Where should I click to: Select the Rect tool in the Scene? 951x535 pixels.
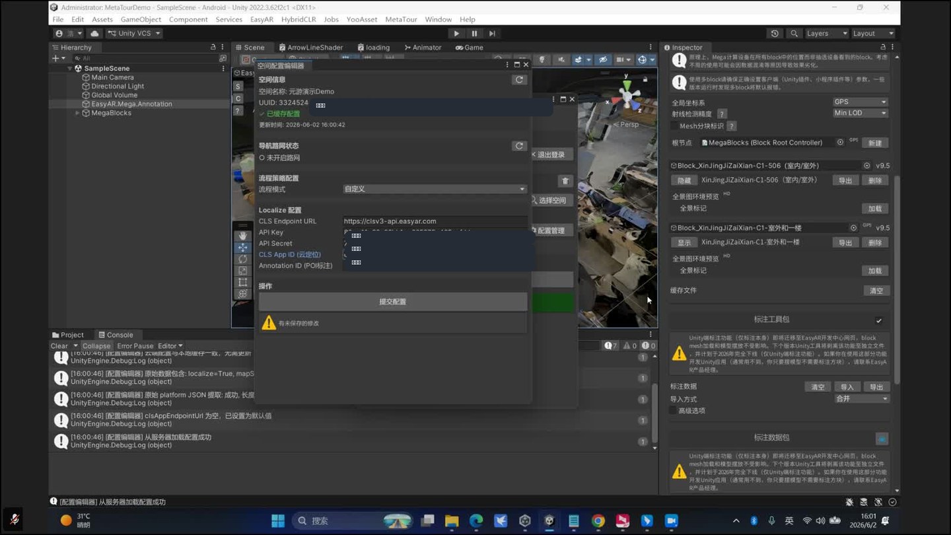point(242,283)
